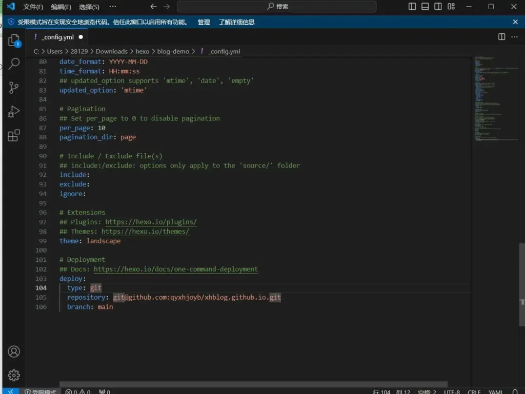Open the Manage gear settings icon

(14, 375)
